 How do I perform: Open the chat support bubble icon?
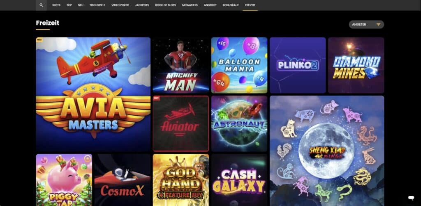tap(411, 198)
